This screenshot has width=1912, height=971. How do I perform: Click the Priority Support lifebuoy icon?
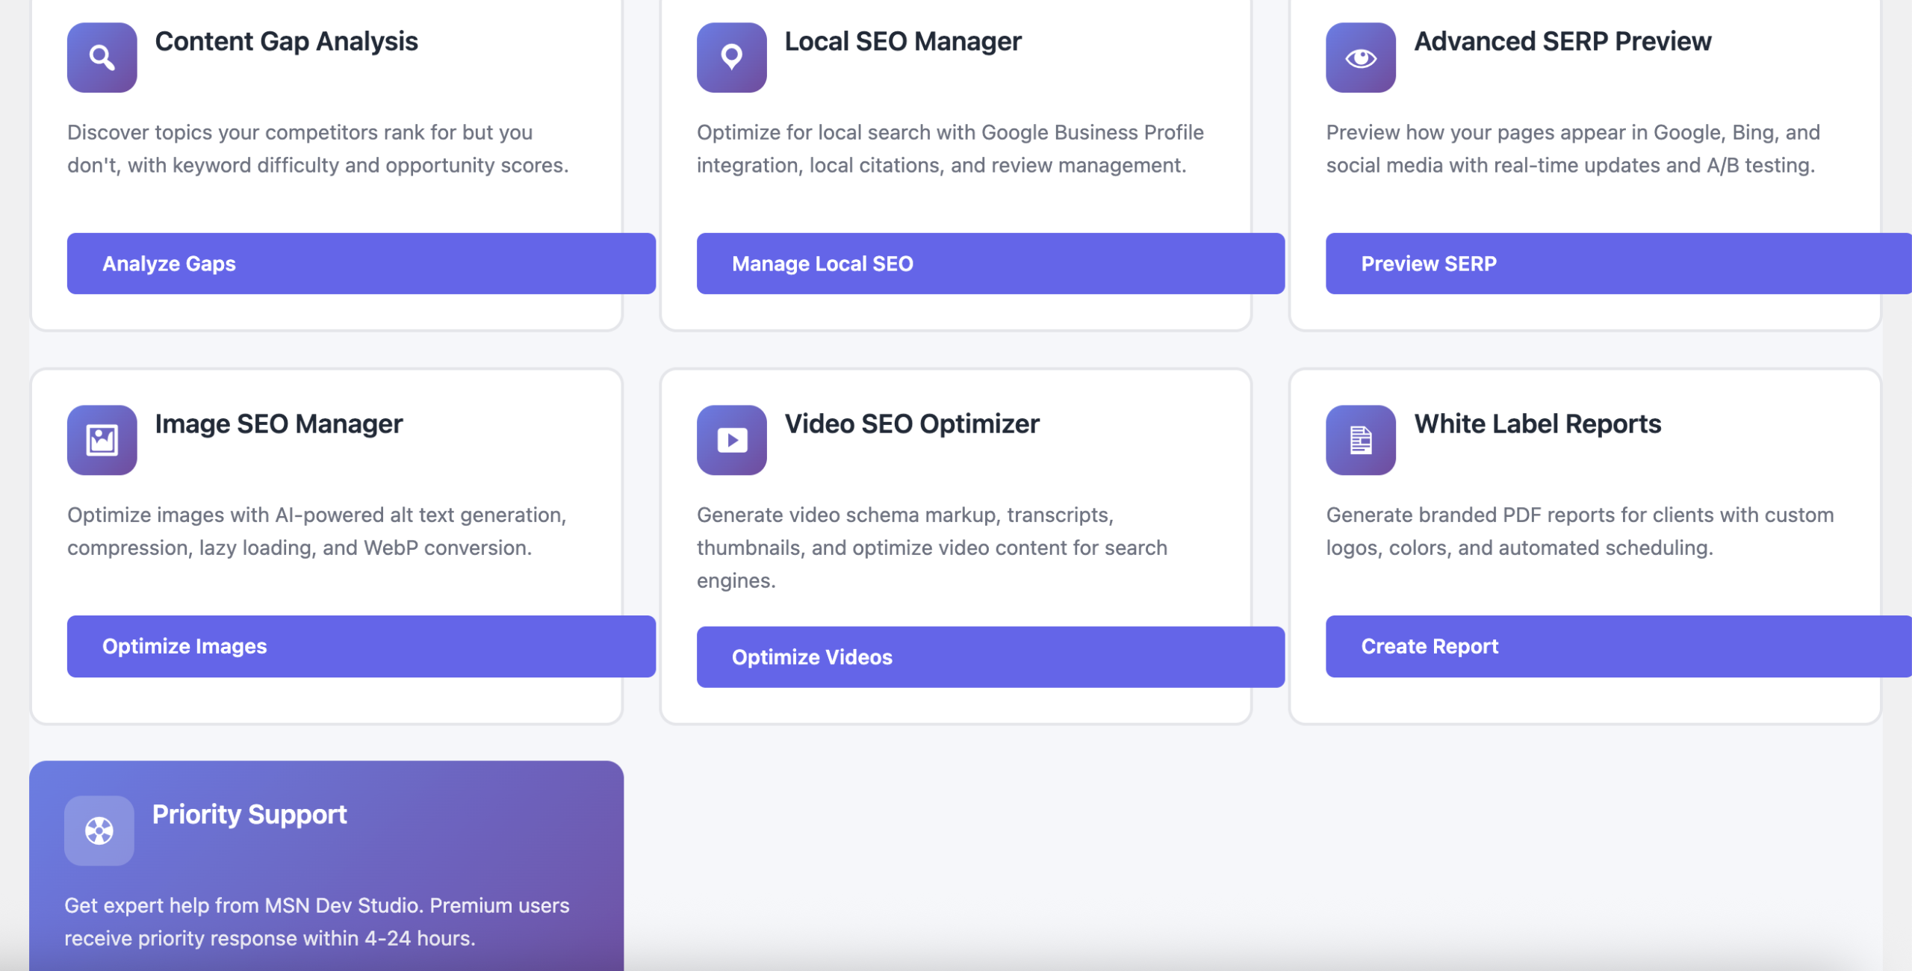pos(99,830)
